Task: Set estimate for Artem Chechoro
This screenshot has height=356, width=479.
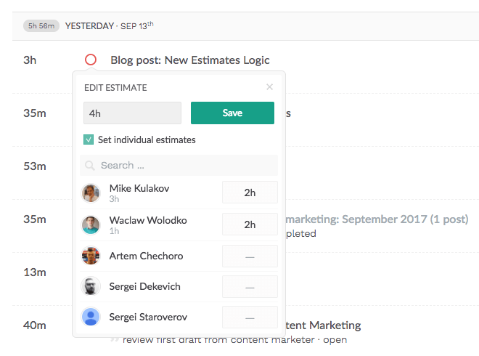Action: coord(250,256)
